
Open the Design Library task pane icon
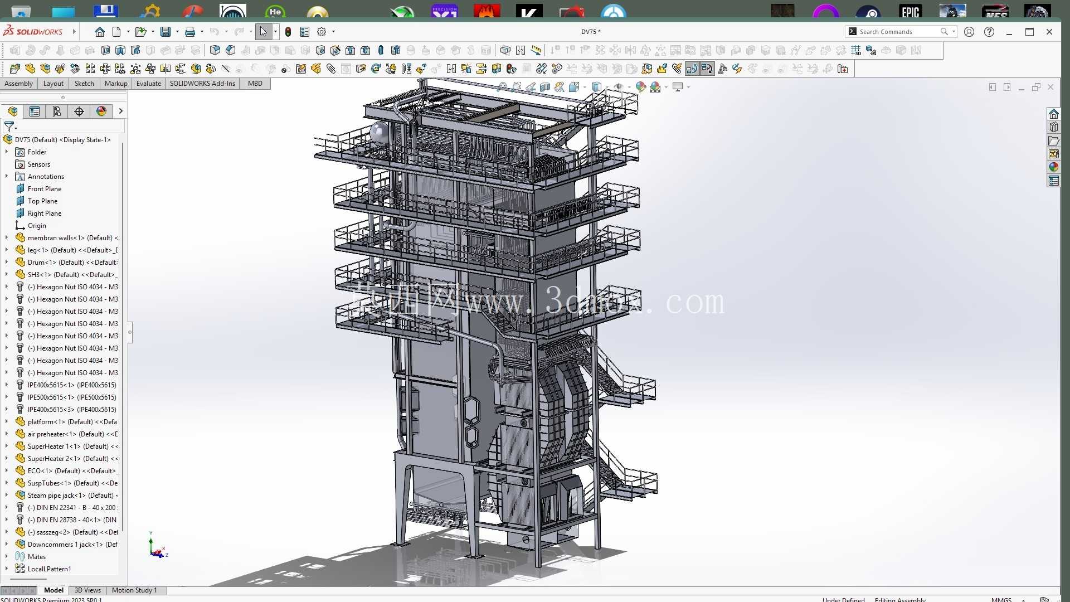1053,127
